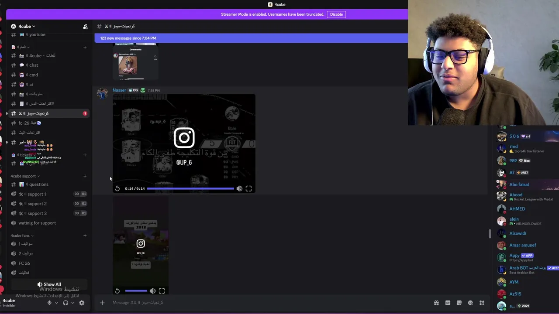Open the chat text channel
Image resolution: width=559 pixels, height=314 pixels.
34,65
